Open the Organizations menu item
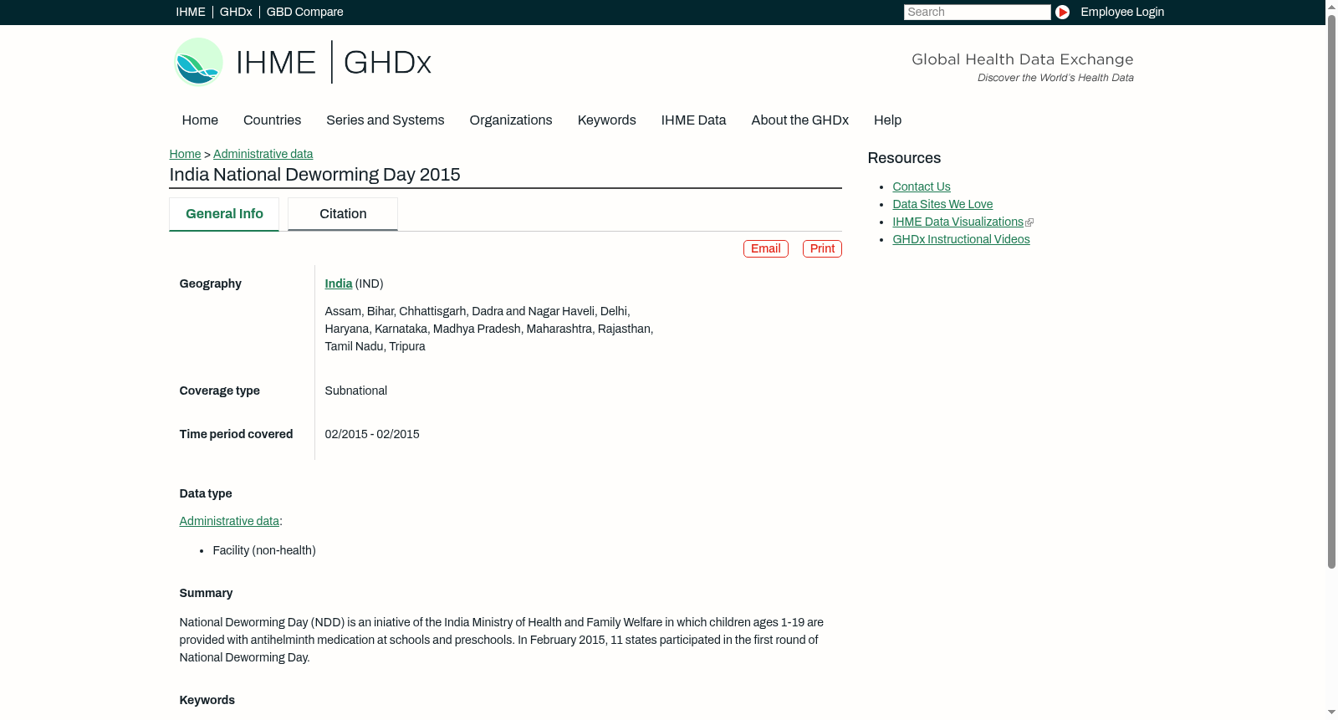The height and width of the screenshot is (720, 1338). (x=511, y=120)
